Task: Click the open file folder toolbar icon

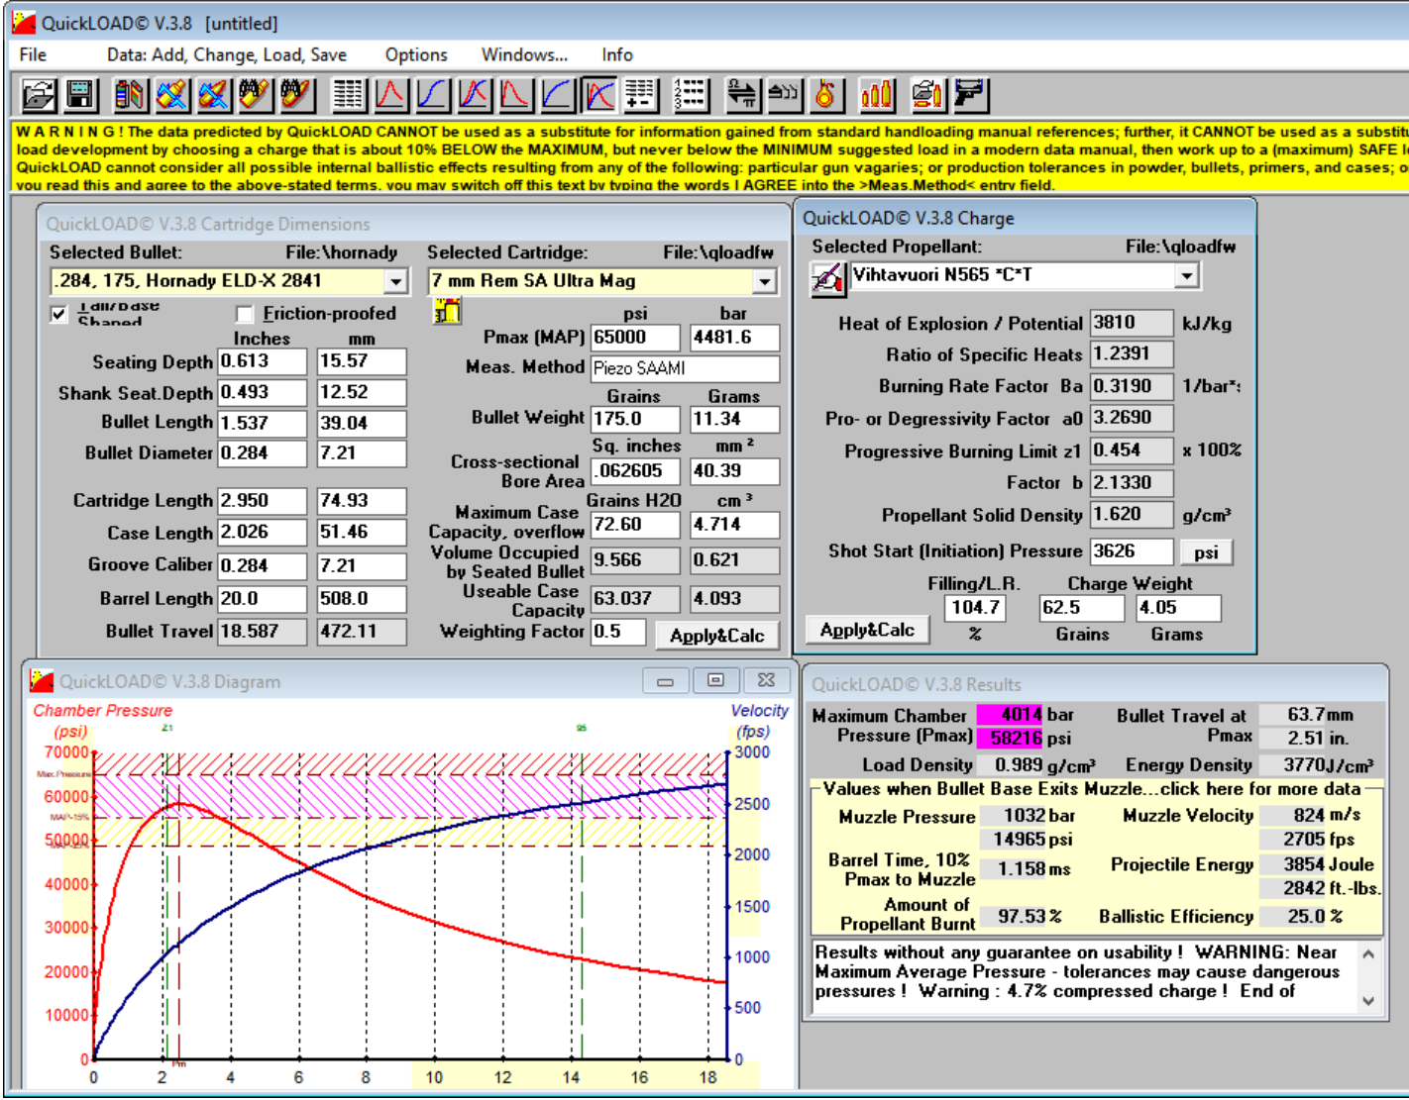Action: pyautogui.click(x=39, y=95)
